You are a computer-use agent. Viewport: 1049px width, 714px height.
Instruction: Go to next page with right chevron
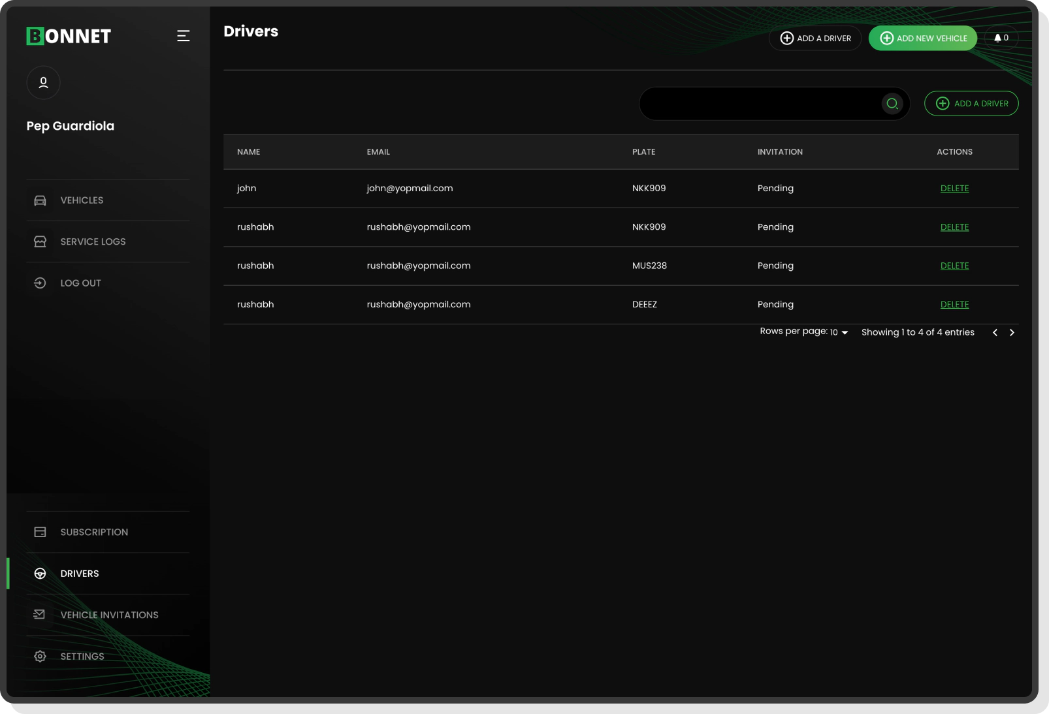tap(1012, 332)
